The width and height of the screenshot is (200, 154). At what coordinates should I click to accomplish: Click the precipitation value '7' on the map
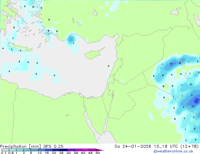pyautogui.click(x=192, y=96)
